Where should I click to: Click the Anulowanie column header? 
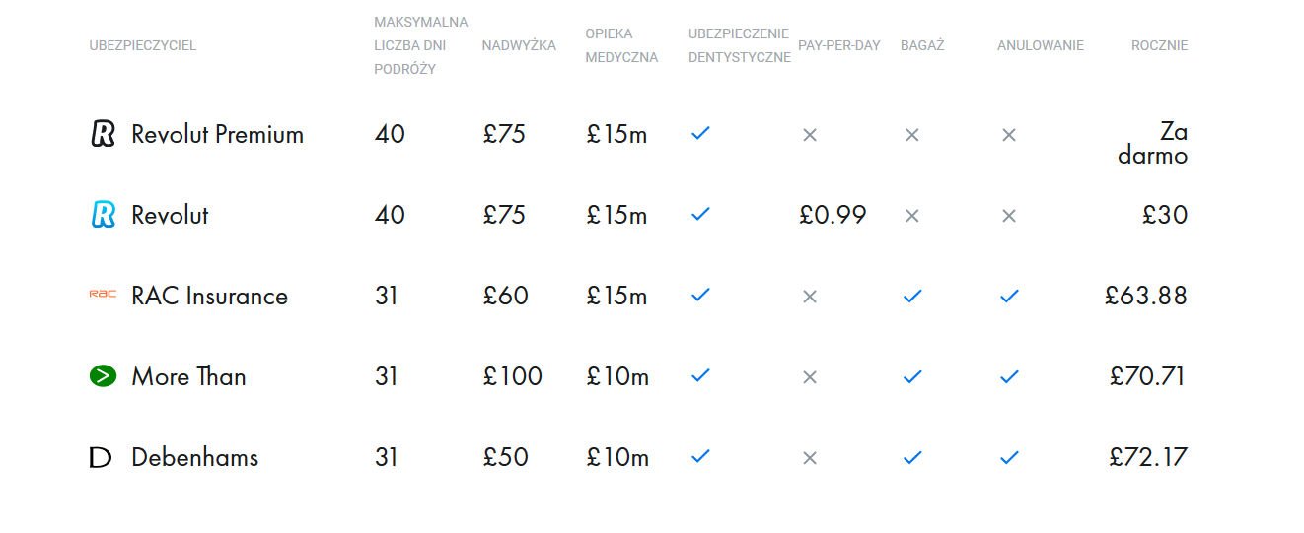click(x=1041, y=45)
